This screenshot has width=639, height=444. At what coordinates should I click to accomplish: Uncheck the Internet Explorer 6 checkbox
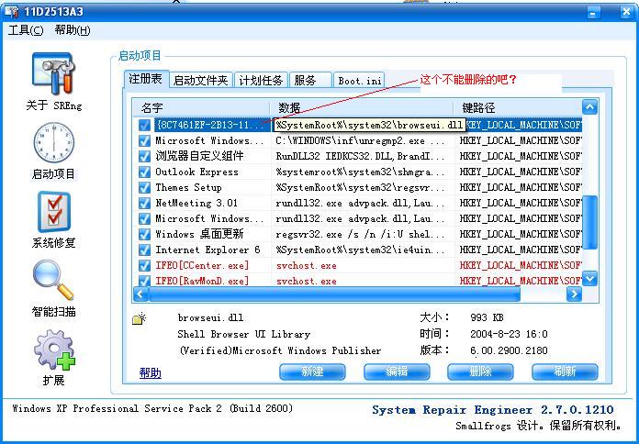coord(144,250)
